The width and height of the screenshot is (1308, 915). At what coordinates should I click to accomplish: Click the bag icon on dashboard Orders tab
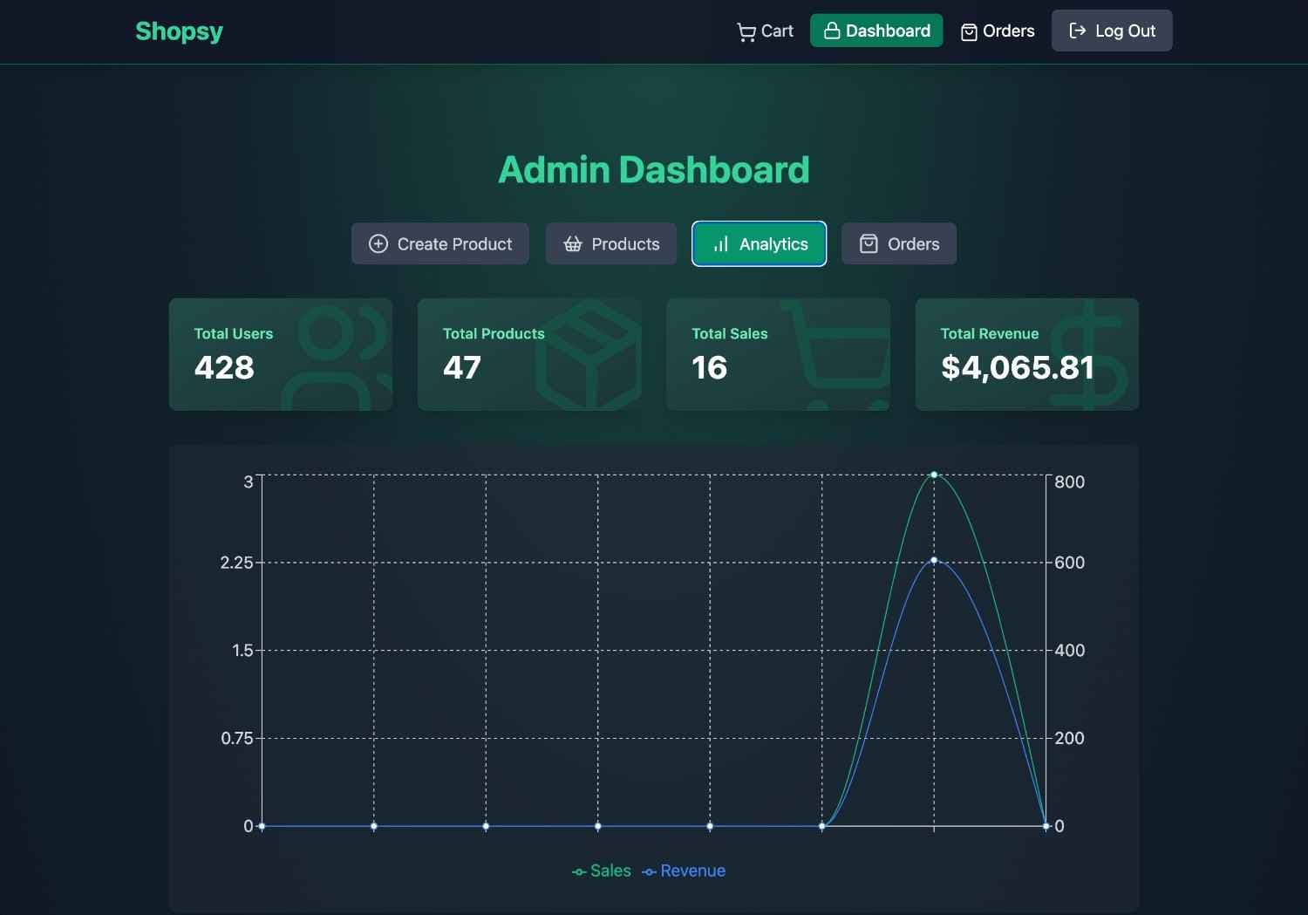point(869,244)
